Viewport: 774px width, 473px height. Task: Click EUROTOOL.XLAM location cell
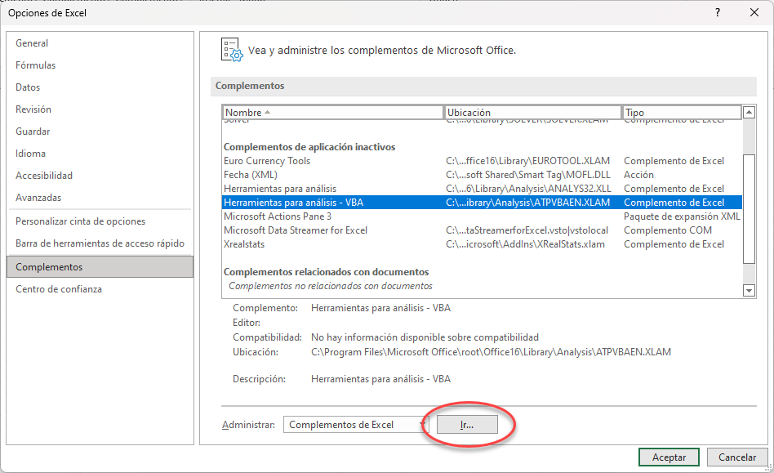tap(527, 161)
